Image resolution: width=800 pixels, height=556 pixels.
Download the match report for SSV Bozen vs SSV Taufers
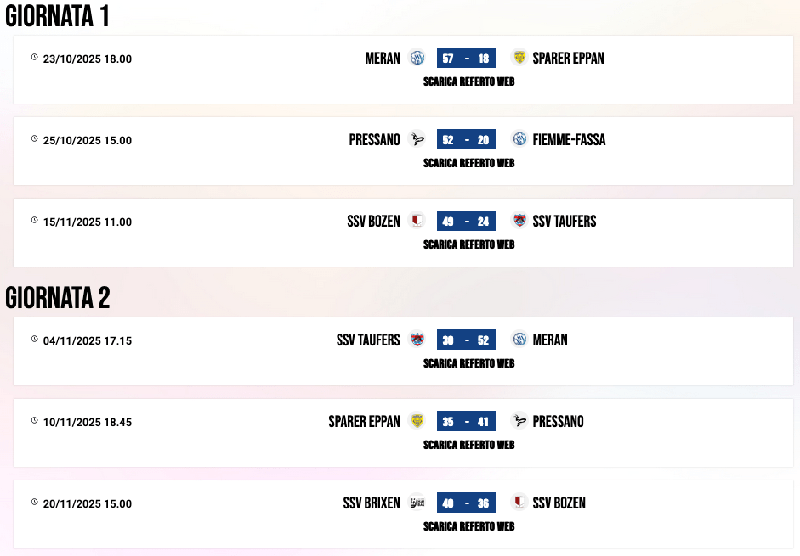(468, 245)
